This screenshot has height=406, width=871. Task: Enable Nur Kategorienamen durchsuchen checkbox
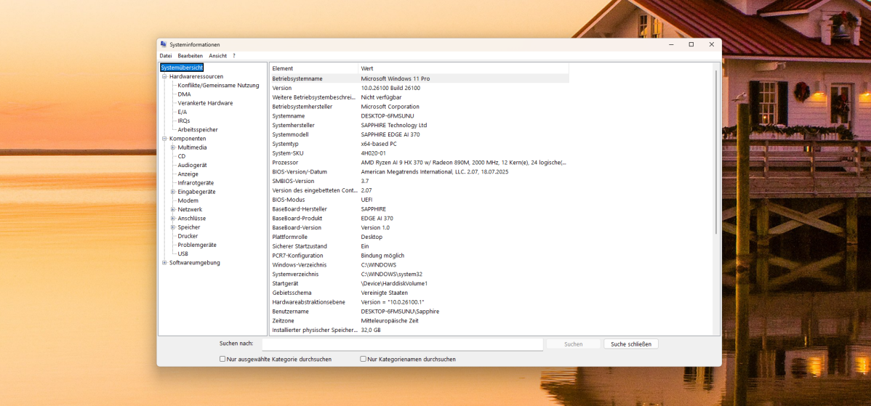[363, 359]
